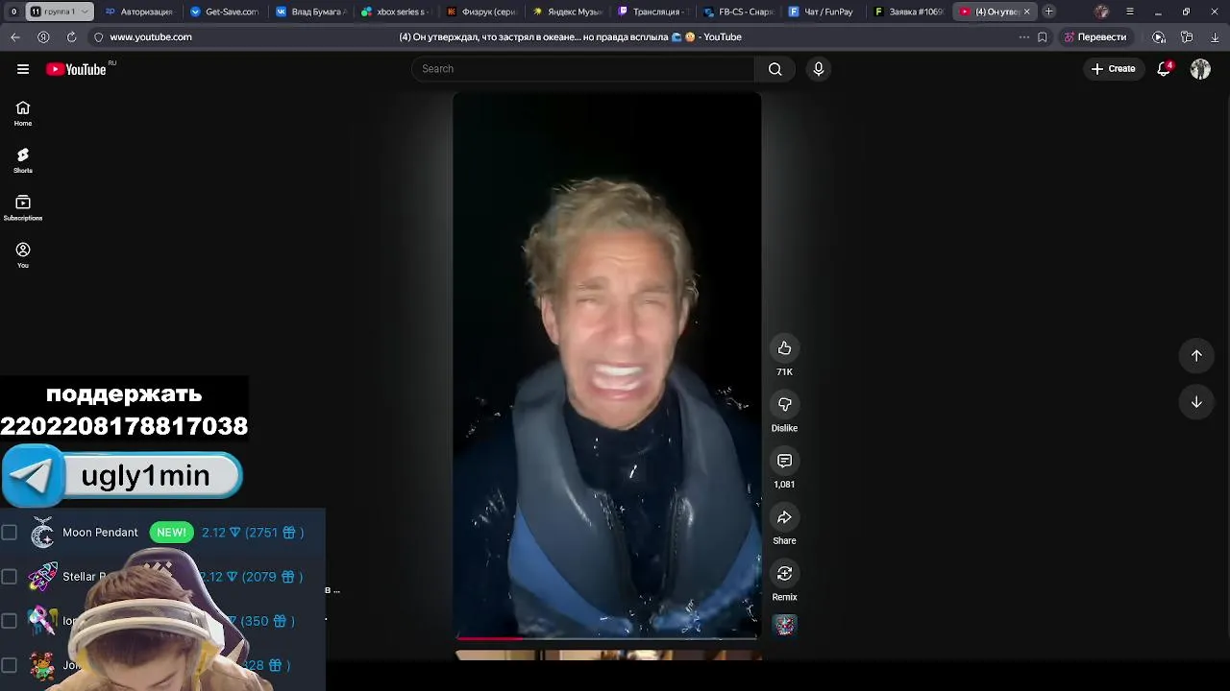1230x691 pixels.
Task: Like the Short with 71K likes
Action: click(784, 348)
